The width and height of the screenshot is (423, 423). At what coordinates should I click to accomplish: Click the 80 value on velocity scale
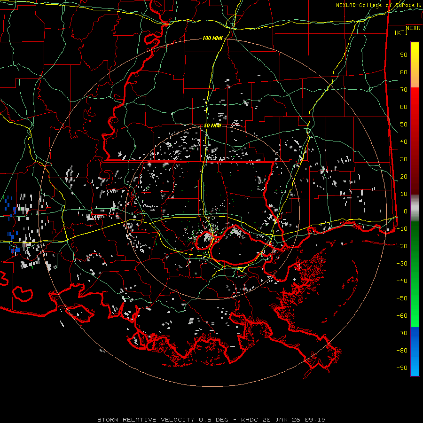pos(404,72)
